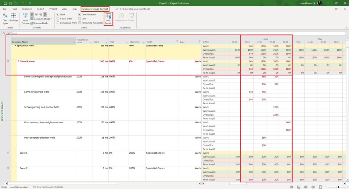Collapse the ribbon with the arrow
The height and width of the screenshot is (189, 349).
click(x=346, y=28)
